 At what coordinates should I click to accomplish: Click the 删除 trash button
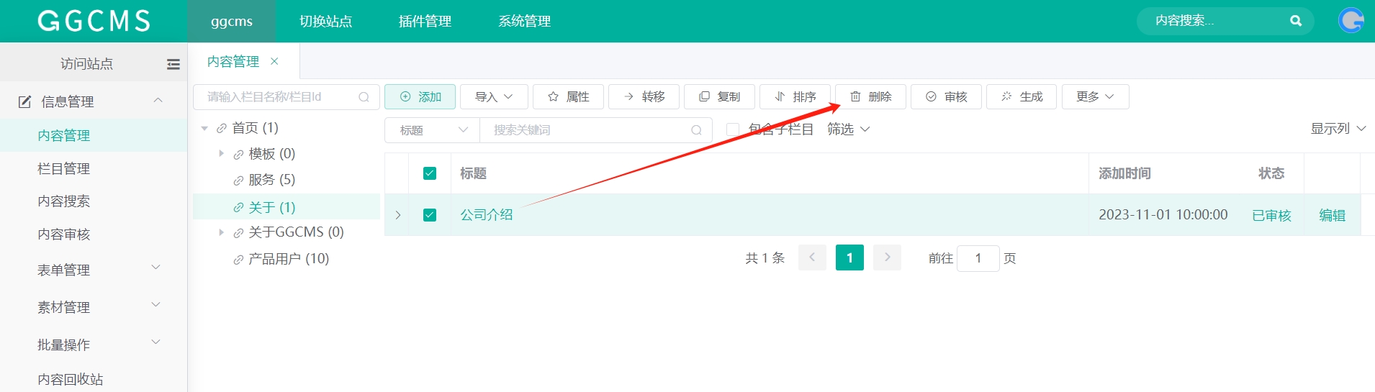click(870, 96)
